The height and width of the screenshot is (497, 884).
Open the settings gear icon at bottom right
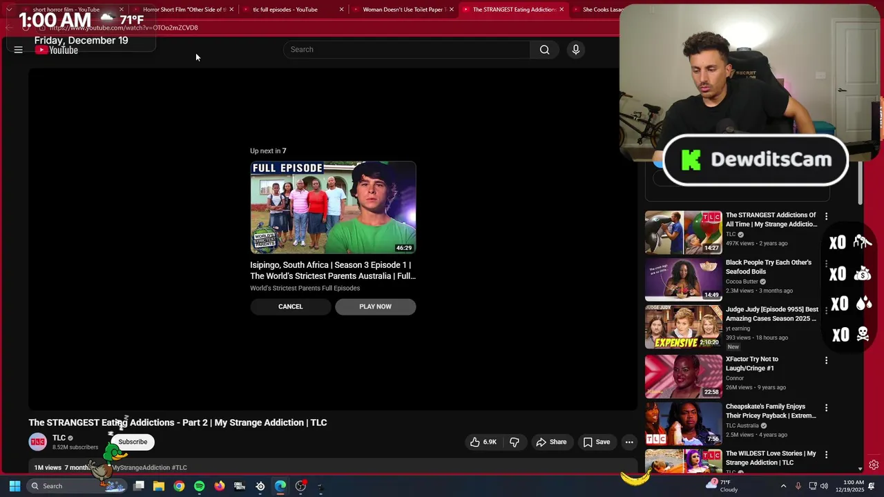tap(874, 465)
